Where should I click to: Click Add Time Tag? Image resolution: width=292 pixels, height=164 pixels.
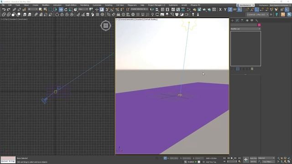[x=211, y=162]
